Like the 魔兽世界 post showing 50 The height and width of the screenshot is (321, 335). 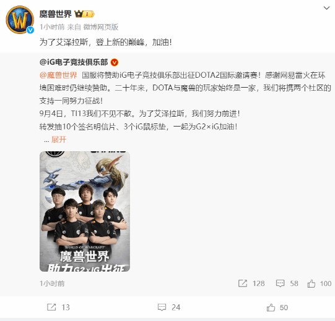[277, 307]
